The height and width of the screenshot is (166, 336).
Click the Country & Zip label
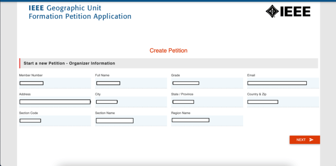pyautogui.click(x=257, y=94)
